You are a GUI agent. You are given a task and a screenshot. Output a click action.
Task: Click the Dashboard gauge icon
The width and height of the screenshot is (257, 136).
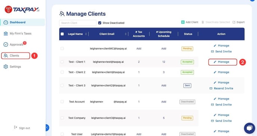click(6, 22)
